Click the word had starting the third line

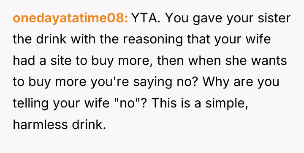point(24,60)
